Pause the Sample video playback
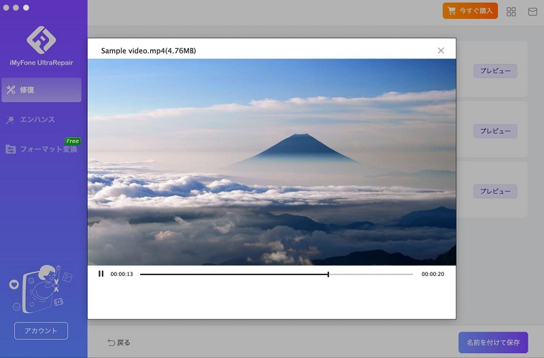 tap(101, 274)
